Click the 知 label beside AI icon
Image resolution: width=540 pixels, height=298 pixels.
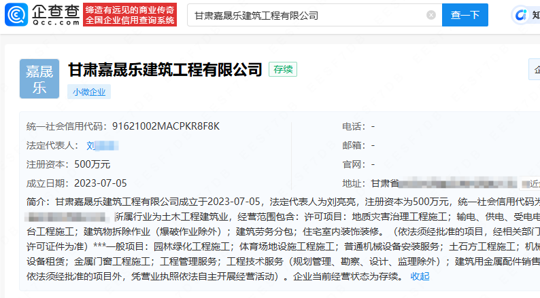click(x=536, y=15)
